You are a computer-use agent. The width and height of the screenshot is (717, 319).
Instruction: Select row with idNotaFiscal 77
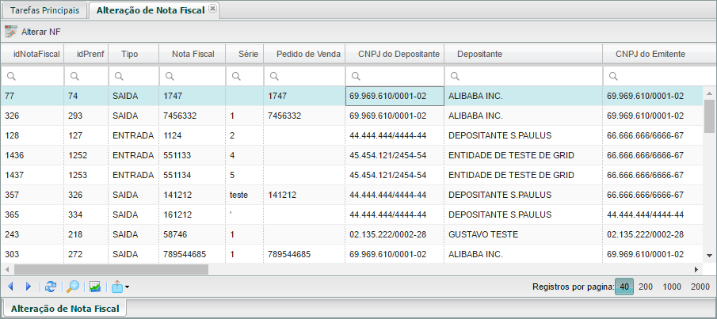point(352,96)
